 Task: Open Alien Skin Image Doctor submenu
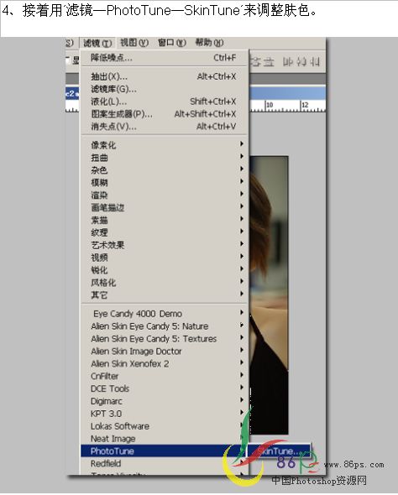coord(165,351)
